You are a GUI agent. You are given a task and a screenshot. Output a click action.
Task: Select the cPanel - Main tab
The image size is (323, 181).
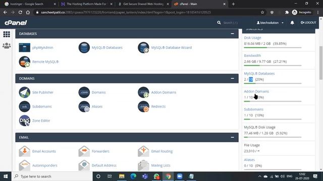[200, 4]
